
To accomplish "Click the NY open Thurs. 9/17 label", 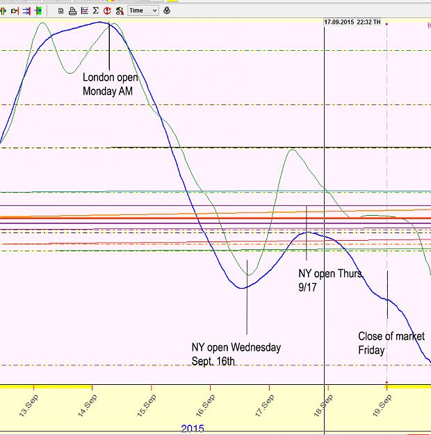I will (x=331, y=280).
